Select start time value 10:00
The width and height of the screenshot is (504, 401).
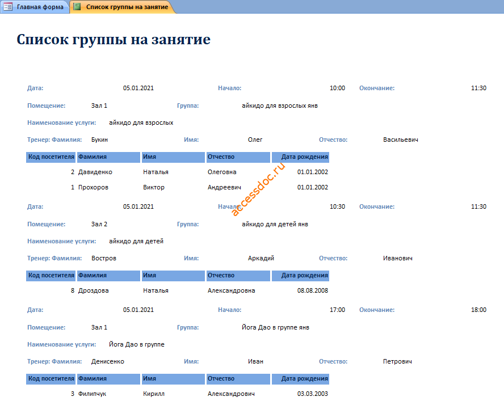point(337,88)
